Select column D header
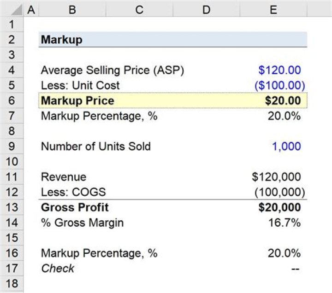This screenshot has width=332, height=293. point(206,10)
